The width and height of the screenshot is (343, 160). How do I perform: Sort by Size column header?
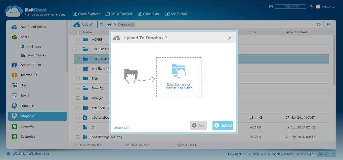[252, 32]
